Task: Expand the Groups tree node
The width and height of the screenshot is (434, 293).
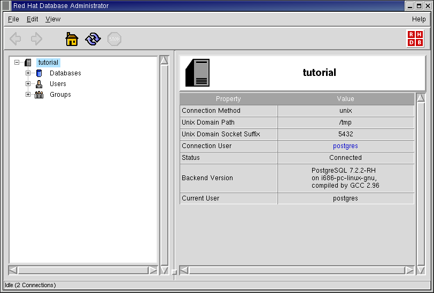Action: [x=28, y=95]
